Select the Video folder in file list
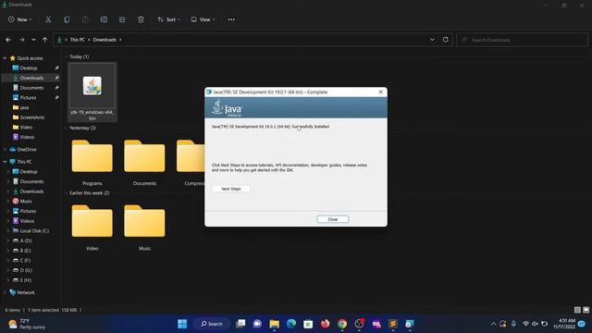The height and width of the screenshot is (333, 592). click(92, 228)
